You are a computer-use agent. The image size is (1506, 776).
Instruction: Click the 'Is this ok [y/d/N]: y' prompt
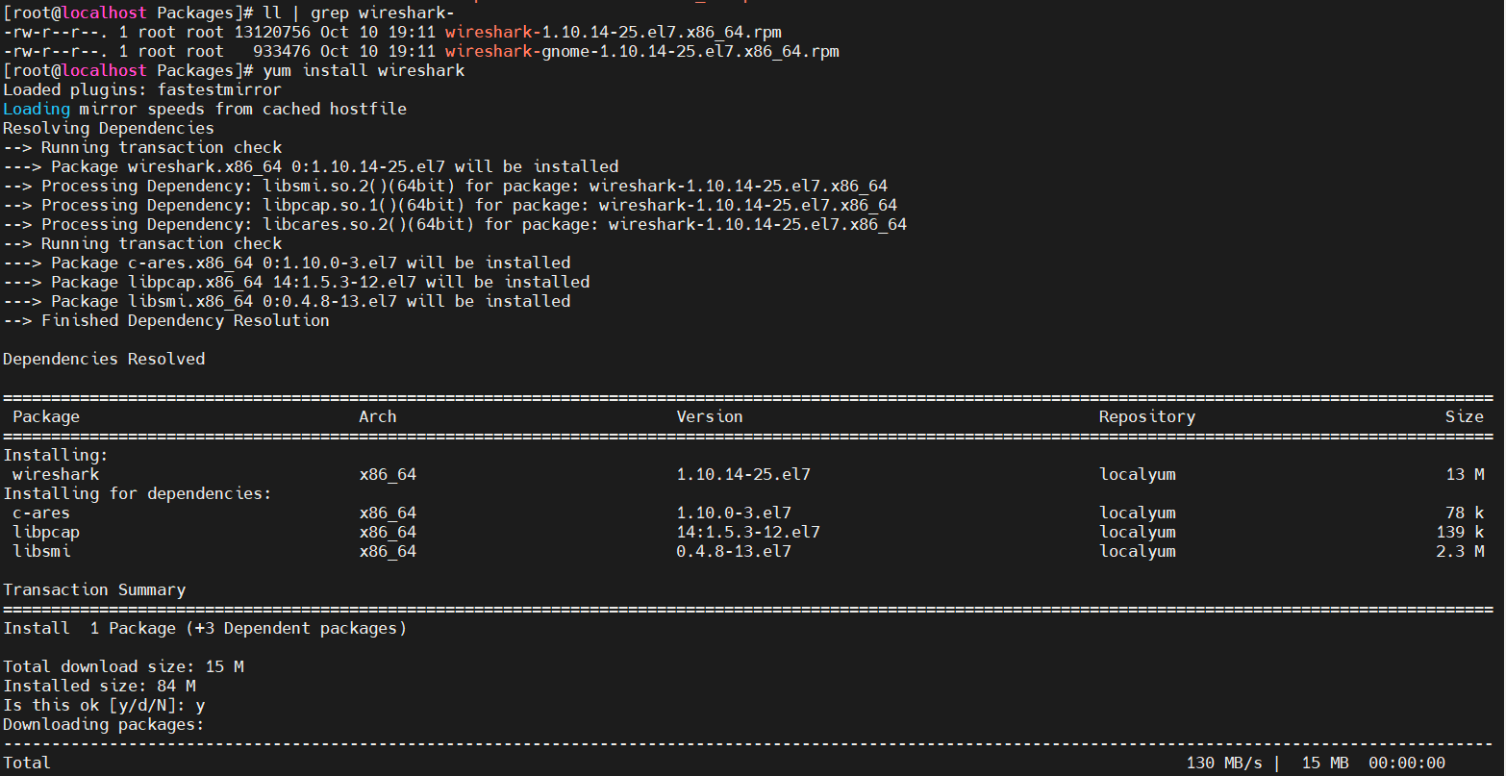(x=104, y=705)
